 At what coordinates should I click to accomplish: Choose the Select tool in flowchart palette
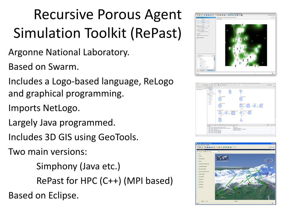pos(210,89)
